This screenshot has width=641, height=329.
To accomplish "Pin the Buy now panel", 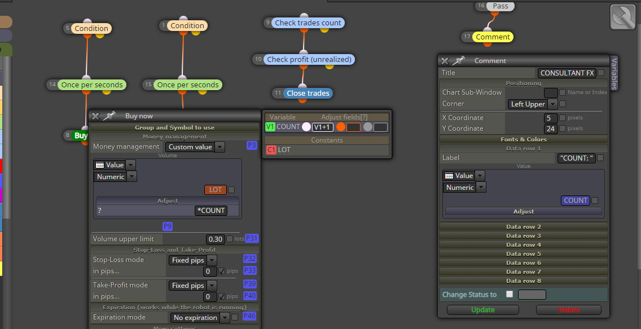I will point(109,116).
